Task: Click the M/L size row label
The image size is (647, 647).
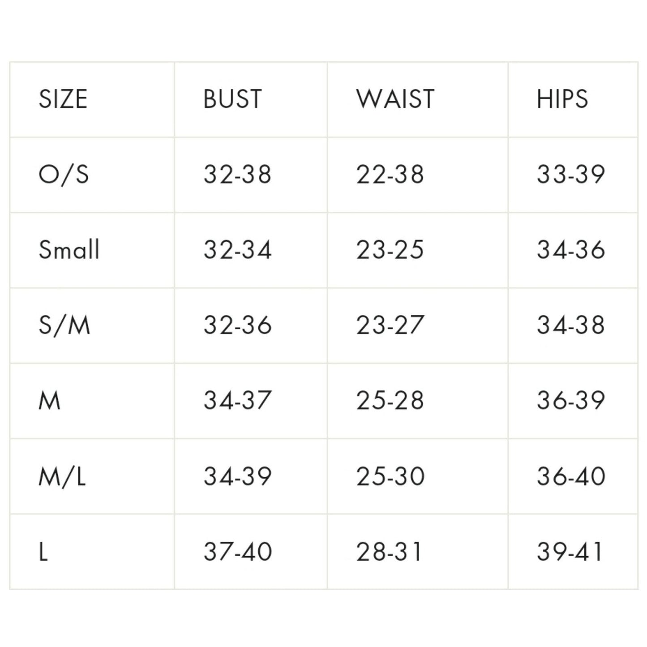Action: coord(62,476)
